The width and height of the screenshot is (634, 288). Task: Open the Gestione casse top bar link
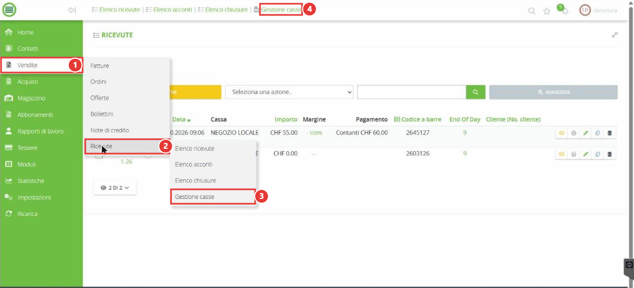pyautogui.click(x=281, y=9)
